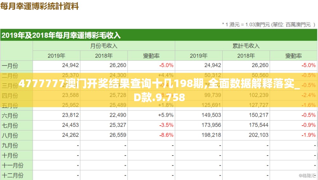Select the 十一月份 row label
Viewport: 318px width, 180px height.
coord(13,165)
